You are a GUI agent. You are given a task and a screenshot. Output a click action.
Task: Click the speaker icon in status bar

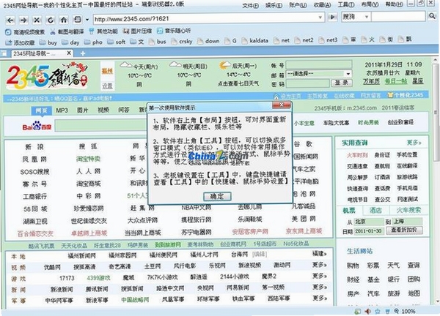click(x=367, y=311)
